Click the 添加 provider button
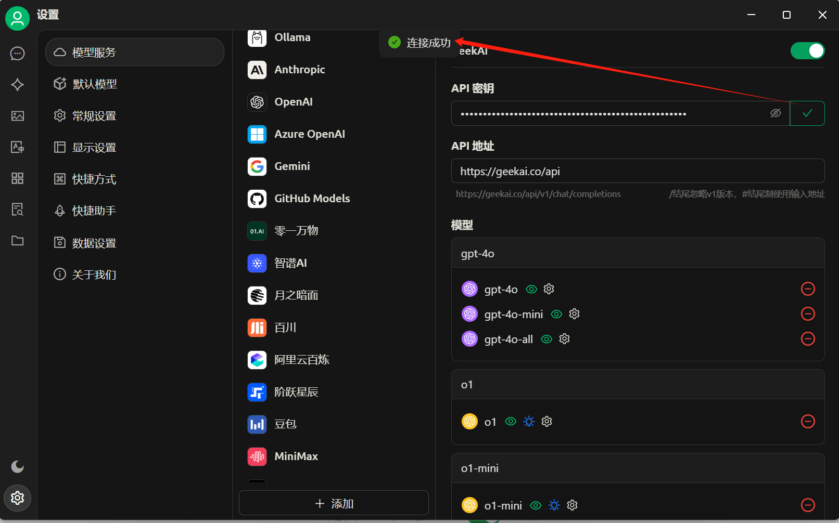This screenshot has width=839, height=523. (x=334, y=503)
